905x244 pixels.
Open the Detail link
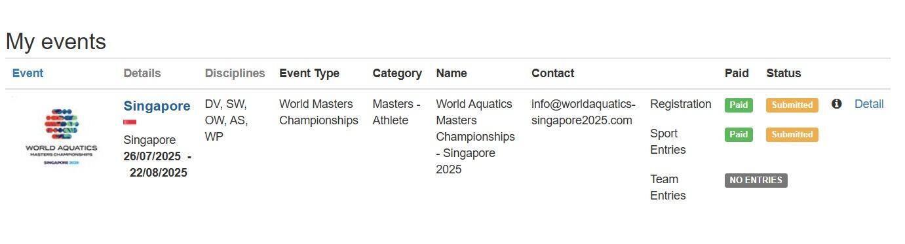click(869, 104)
